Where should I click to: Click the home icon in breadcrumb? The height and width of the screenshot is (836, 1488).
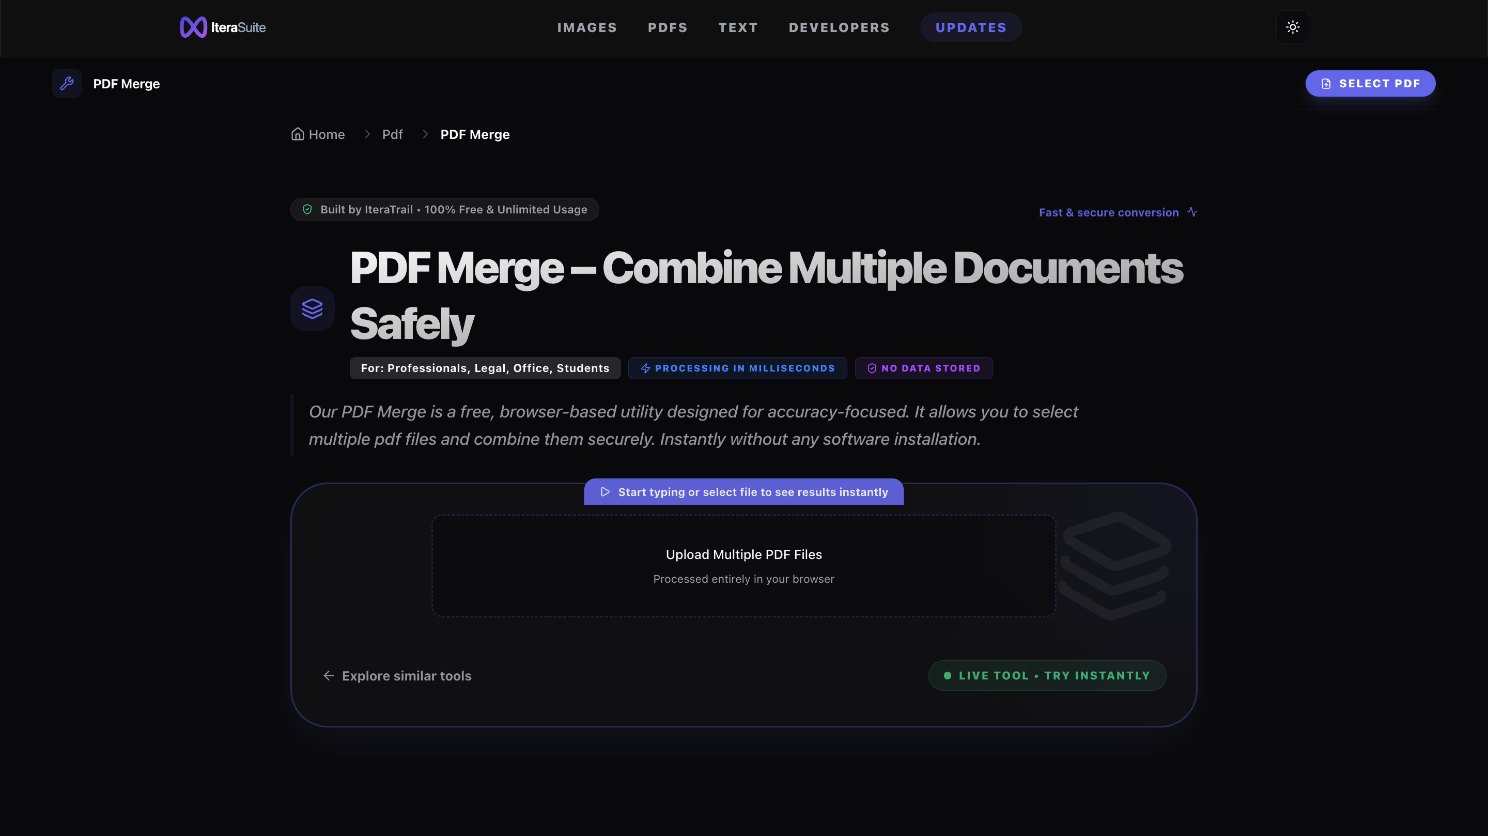coord(298,134)
